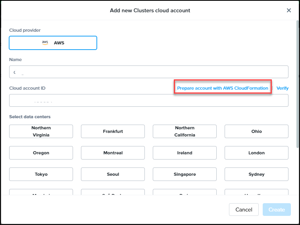Select the Singapore data center
This screenshot has width=300, height=225.
[185, 174]
